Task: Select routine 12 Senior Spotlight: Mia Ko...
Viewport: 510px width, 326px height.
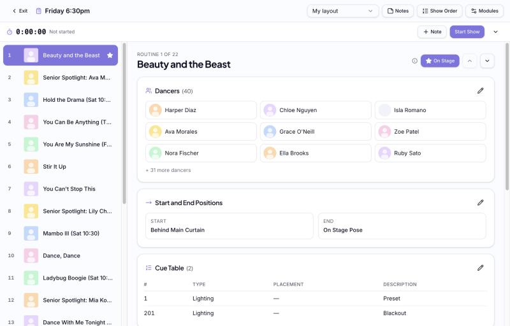Action: pos(61,300)
